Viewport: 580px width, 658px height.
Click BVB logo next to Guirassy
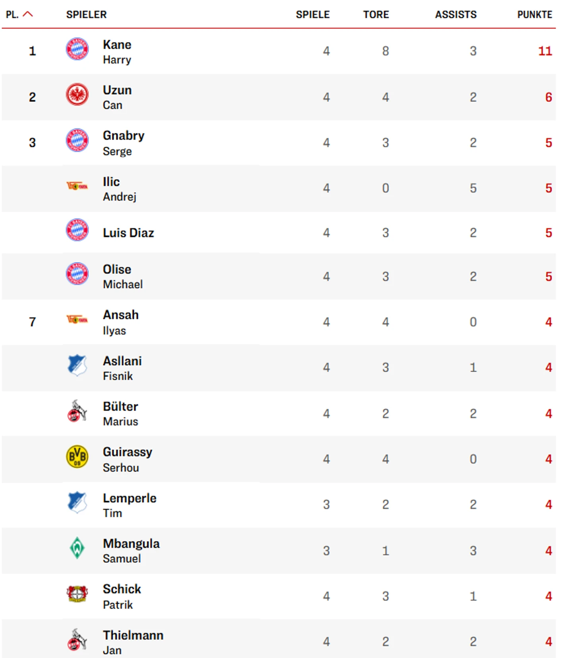tap(77, 457)
